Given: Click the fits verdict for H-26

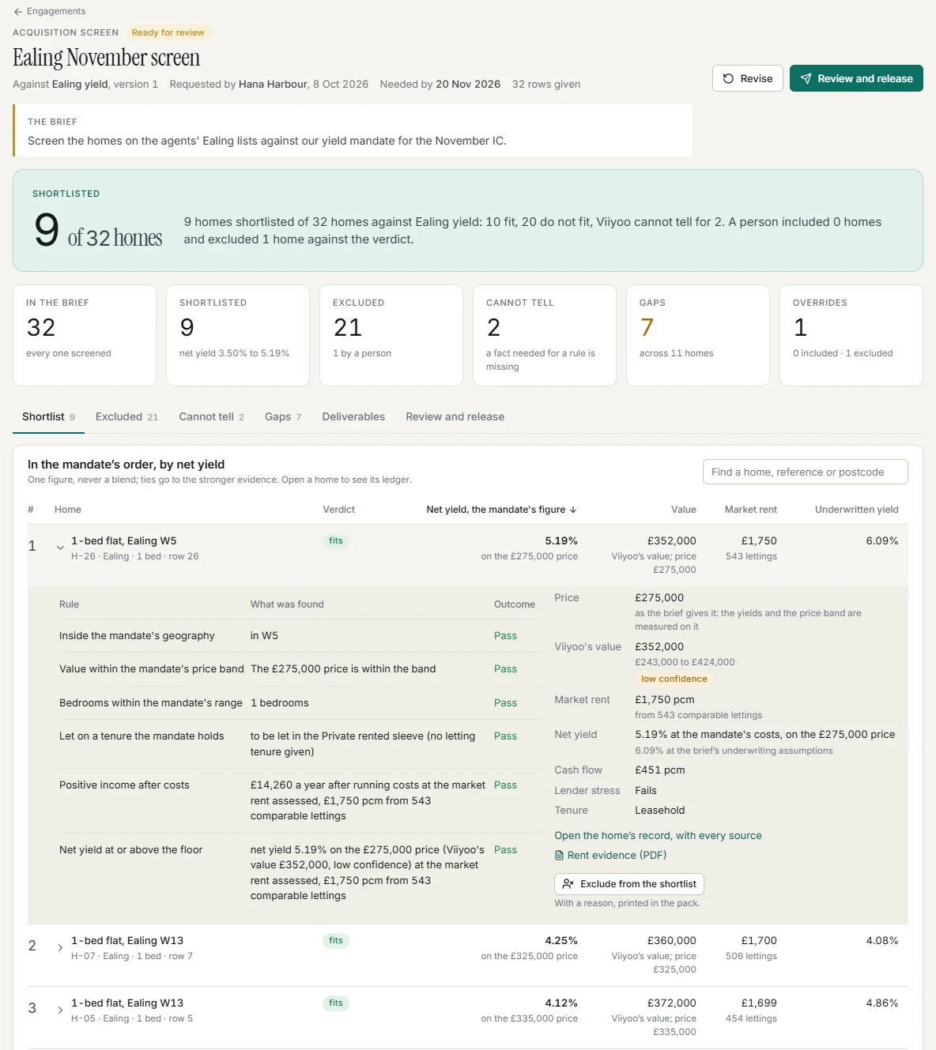Looking at the screenshot, I should click(336, 541).
